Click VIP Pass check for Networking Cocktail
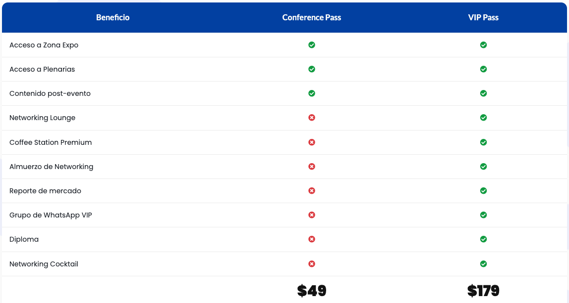Screen dimensions: 569x303 click(x=483, y=264)
